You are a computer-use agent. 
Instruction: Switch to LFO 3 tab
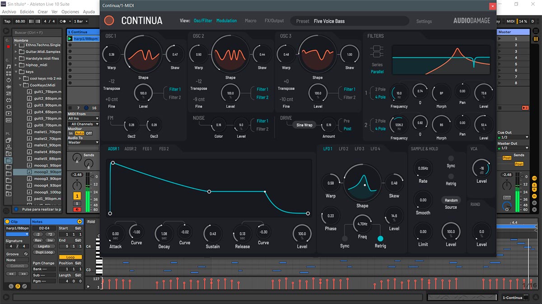click(x=360, y=149)
